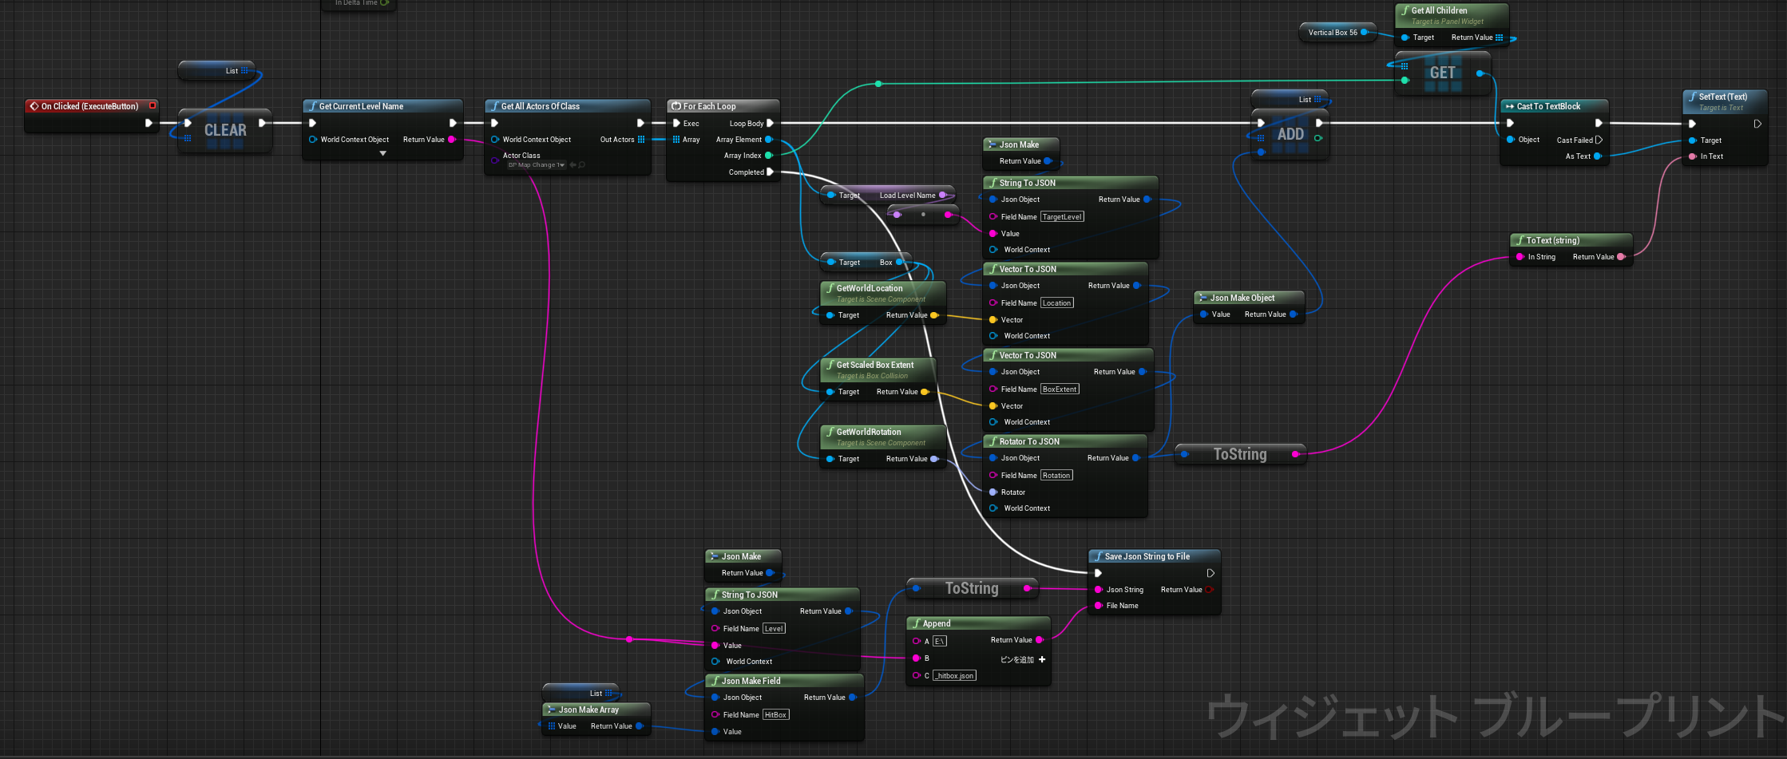The image size is (1787, 759).
Task: Click the Cast Failed exec pin
Action: (1599, 140)
